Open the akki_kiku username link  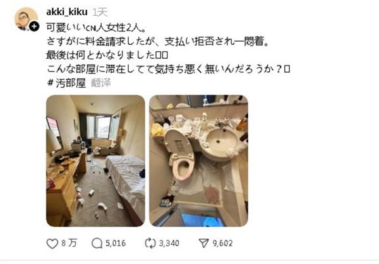pyautogui.click(x=67, y=11)
